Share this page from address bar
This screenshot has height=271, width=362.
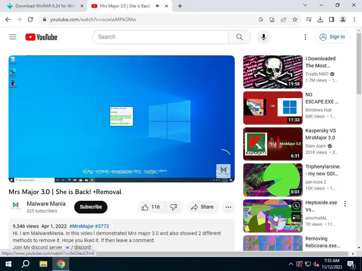tap(284, 19)
